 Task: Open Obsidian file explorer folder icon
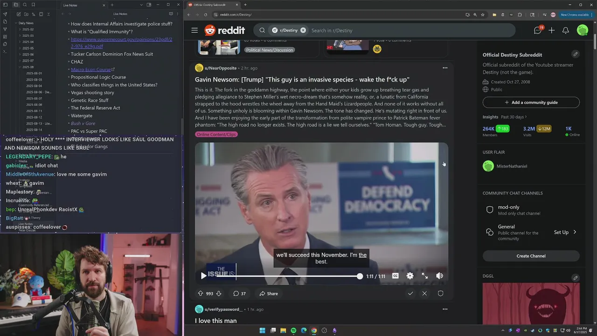click(x=15, y=5)
